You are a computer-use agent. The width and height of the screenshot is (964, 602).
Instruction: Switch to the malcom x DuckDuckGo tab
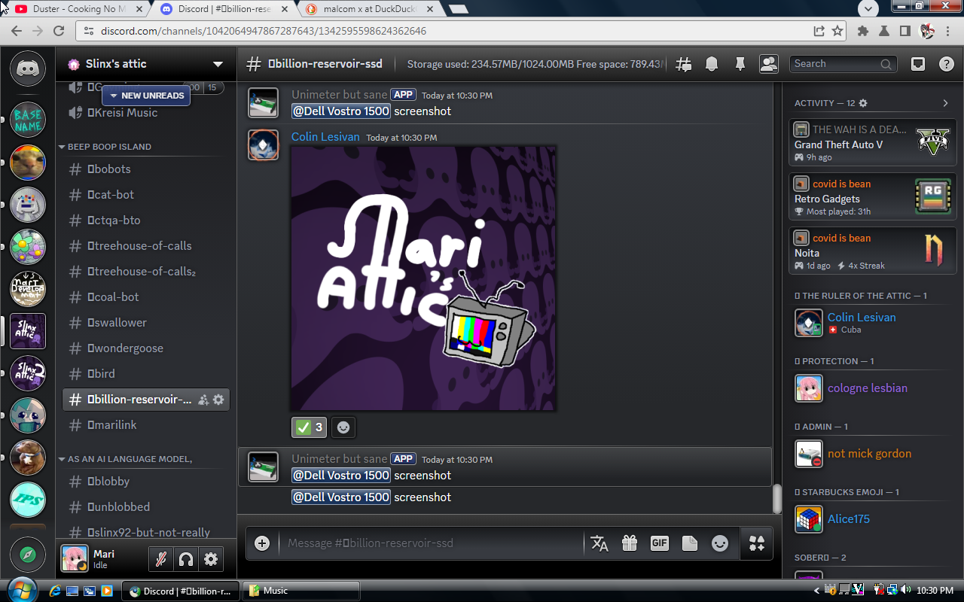(361, 9)
